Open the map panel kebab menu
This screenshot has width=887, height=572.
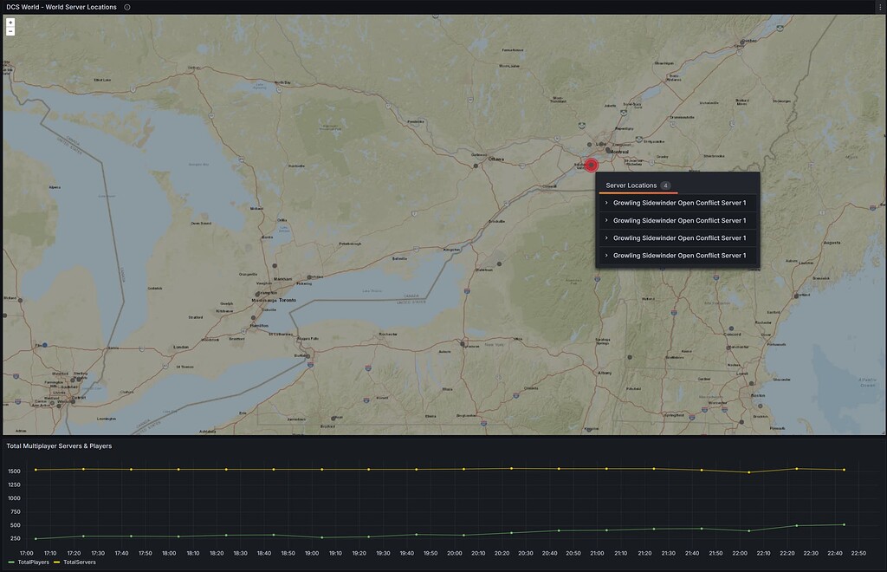point(878,7)
